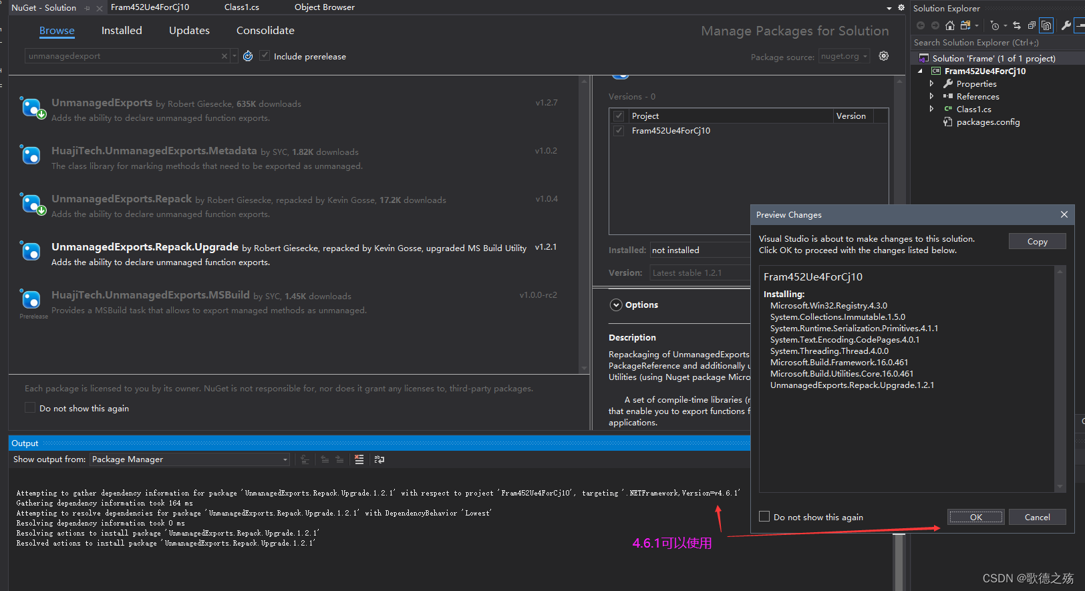
Task: Open document tab list dropdown arrow
Action: coord(889,8)
